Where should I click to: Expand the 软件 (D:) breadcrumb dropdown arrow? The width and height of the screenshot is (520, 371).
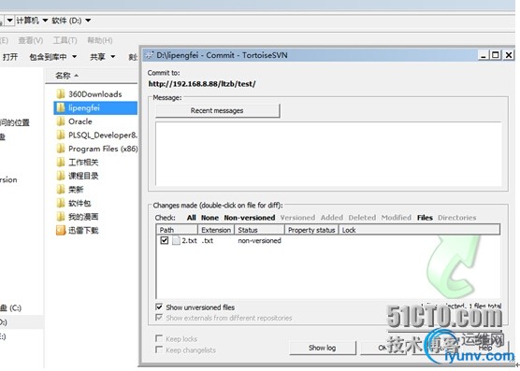pyautogui.click(x=88, y=21)
